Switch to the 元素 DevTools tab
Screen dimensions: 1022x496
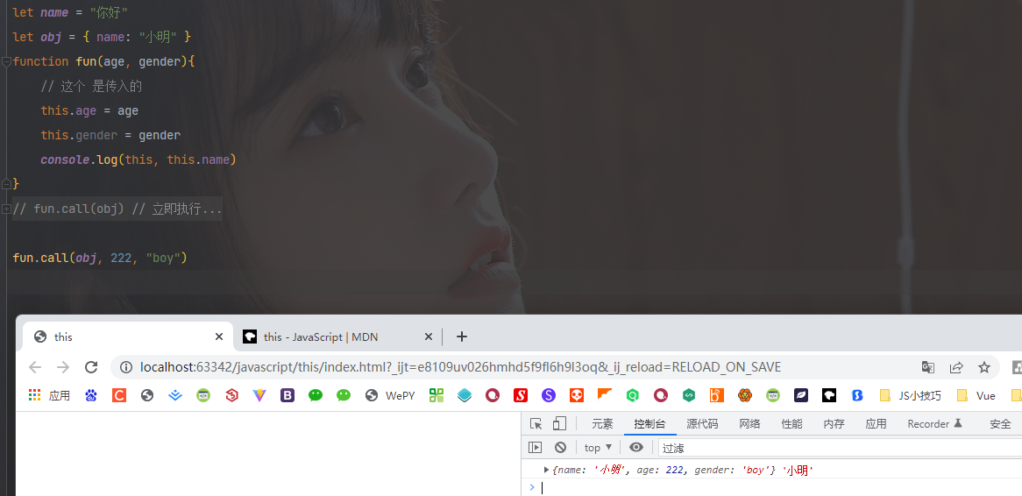coord(602,423)
